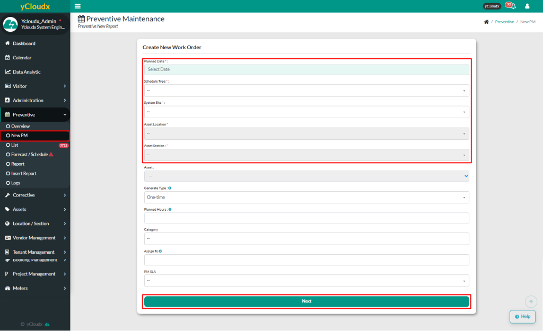Expand the PM SLA dropdown
The image size is (543, 331).
point(306,281)
